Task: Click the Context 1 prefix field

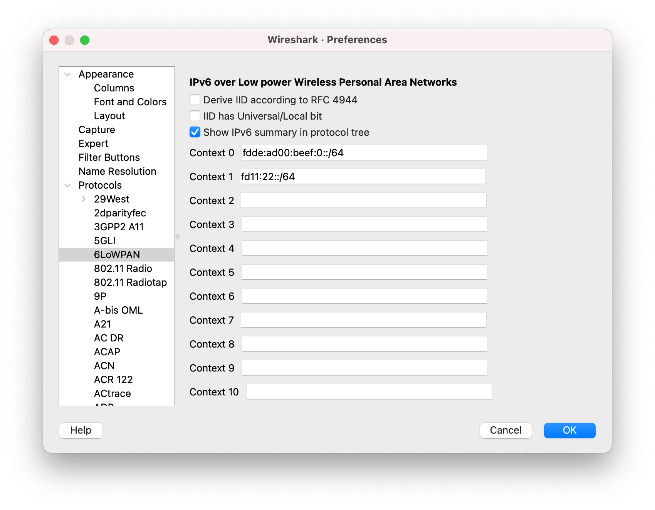Action: coord(363,177)
